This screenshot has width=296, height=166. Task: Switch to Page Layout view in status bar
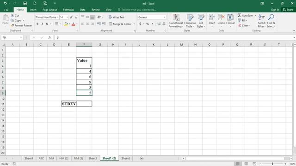coord(246,164)
